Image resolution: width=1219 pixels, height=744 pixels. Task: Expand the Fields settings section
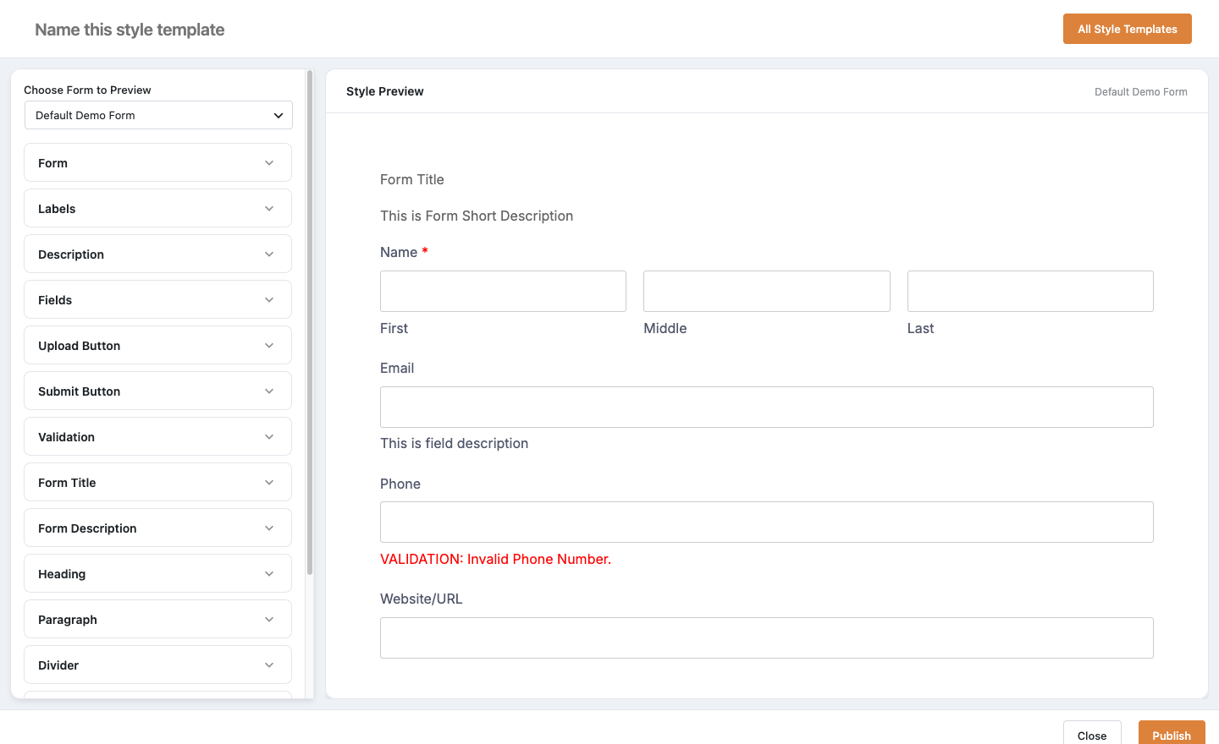pyautogui.click(x=157, y=299)
